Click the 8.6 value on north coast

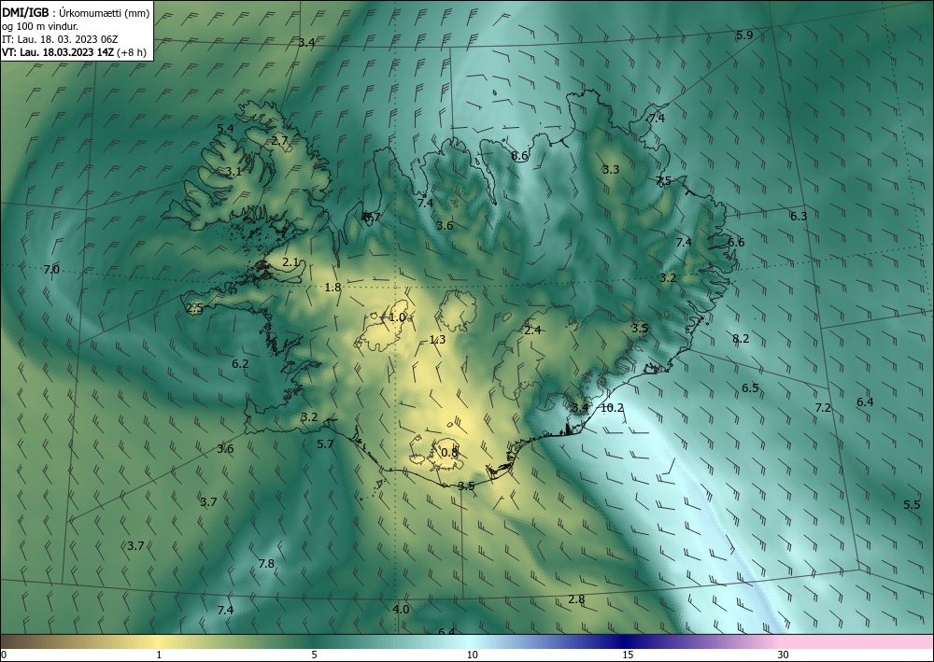(x=519, y=156)
